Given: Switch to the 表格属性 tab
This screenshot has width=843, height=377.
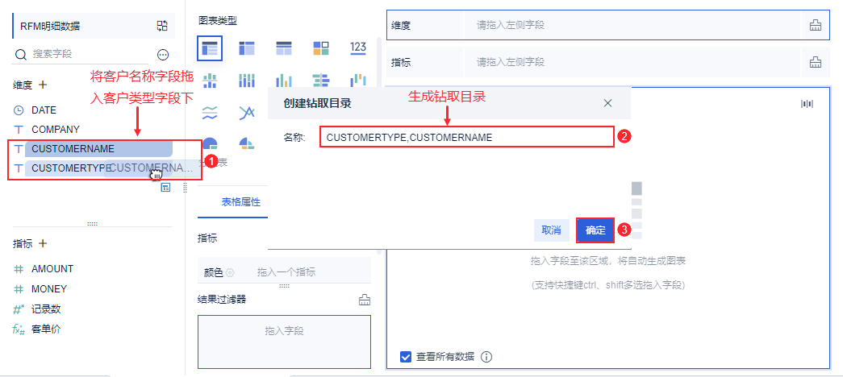Looking at the screenshot, I should pyautogui.click(x=240, y=202).
